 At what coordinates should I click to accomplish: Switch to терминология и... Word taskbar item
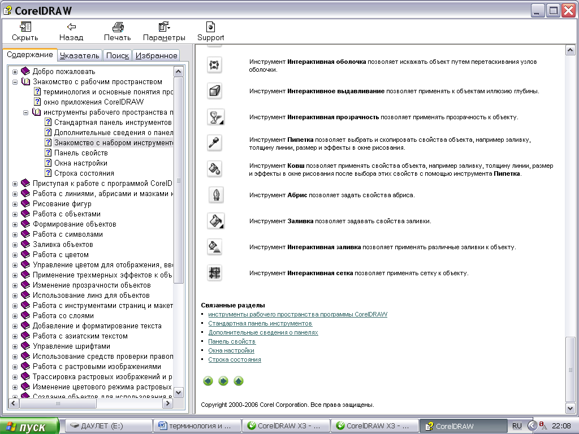197,426
